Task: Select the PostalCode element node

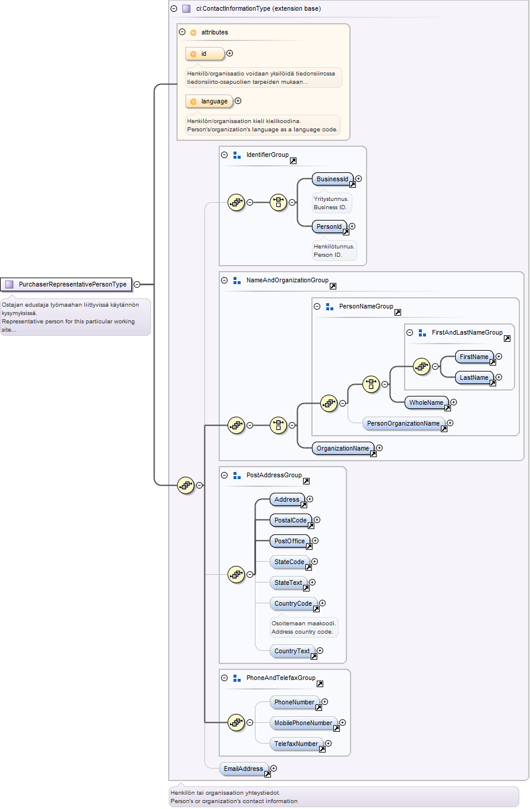Action: coord(291,521)
